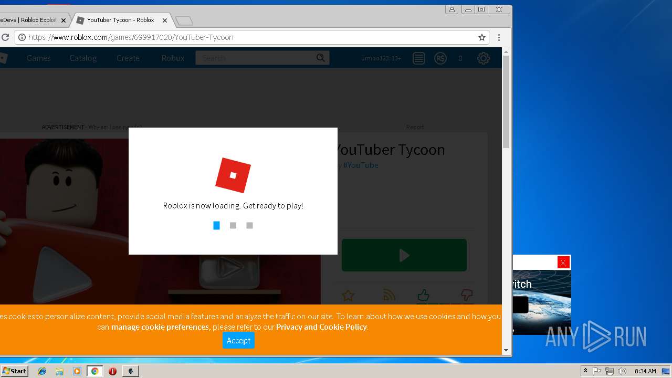Image resolution: width=672 pixels, height=378 pixels.
Task: Accept the cookie notice
Action: tap(238, 340)
